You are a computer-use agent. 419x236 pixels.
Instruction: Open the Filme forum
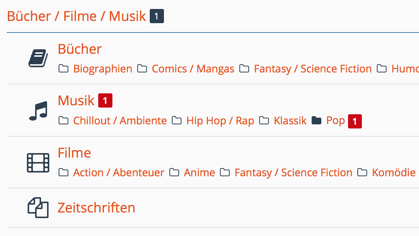coord(74,153)
